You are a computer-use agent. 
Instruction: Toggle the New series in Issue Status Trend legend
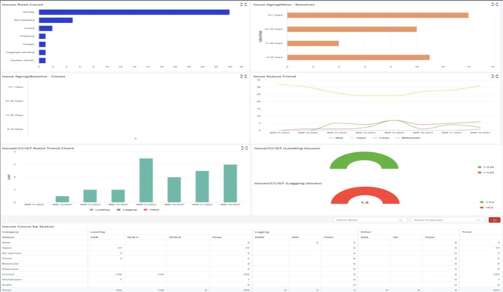coord(335,137)
